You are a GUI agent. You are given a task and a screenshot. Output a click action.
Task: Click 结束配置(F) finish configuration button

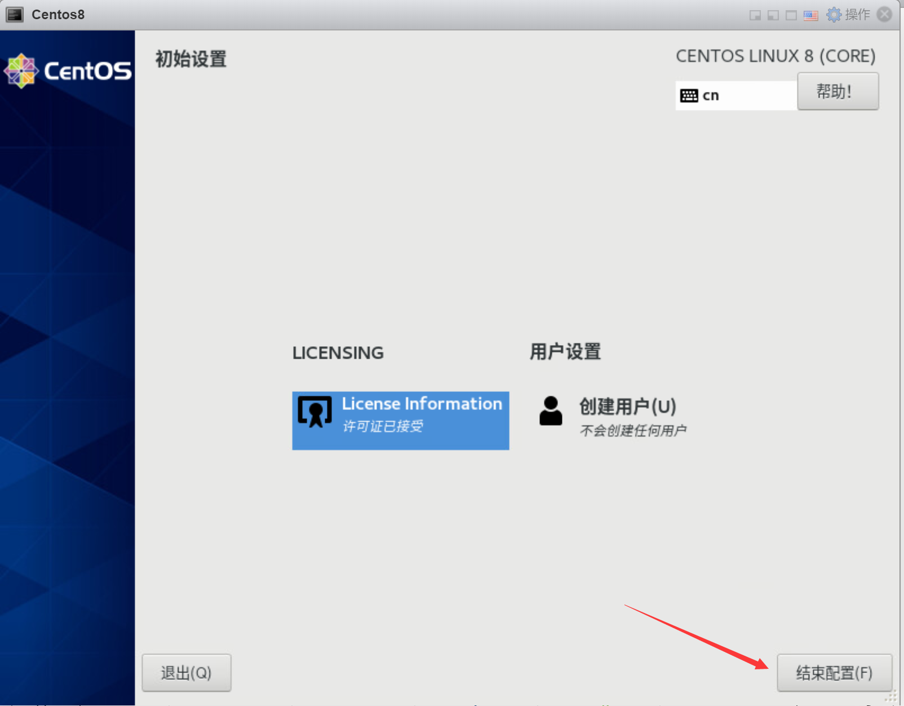pos(834,673)
